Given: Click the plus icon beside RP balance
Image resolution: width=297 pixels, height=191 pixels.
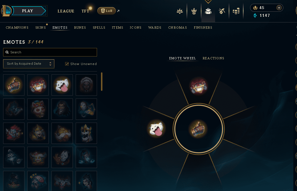Looking at the screenshot, I should (279, 8).
